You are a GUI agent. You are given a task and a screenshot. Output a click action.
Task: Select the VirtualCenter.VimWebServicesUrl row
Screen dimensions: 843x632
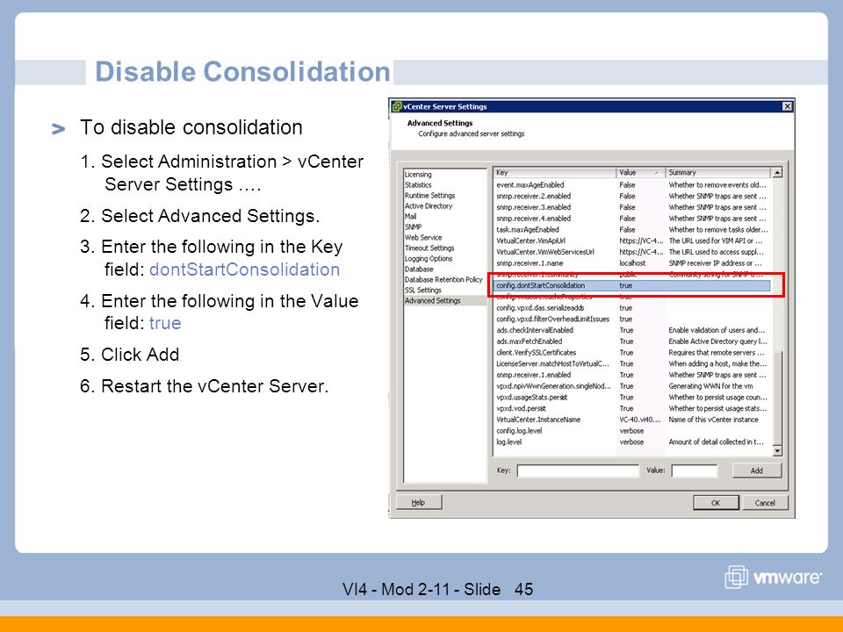pyautogui.click(x=632, y=252)
